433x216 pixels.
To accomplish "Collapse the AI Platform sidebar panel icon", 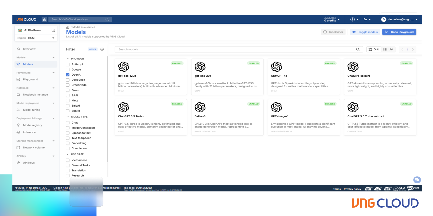I will pos(53,30).
